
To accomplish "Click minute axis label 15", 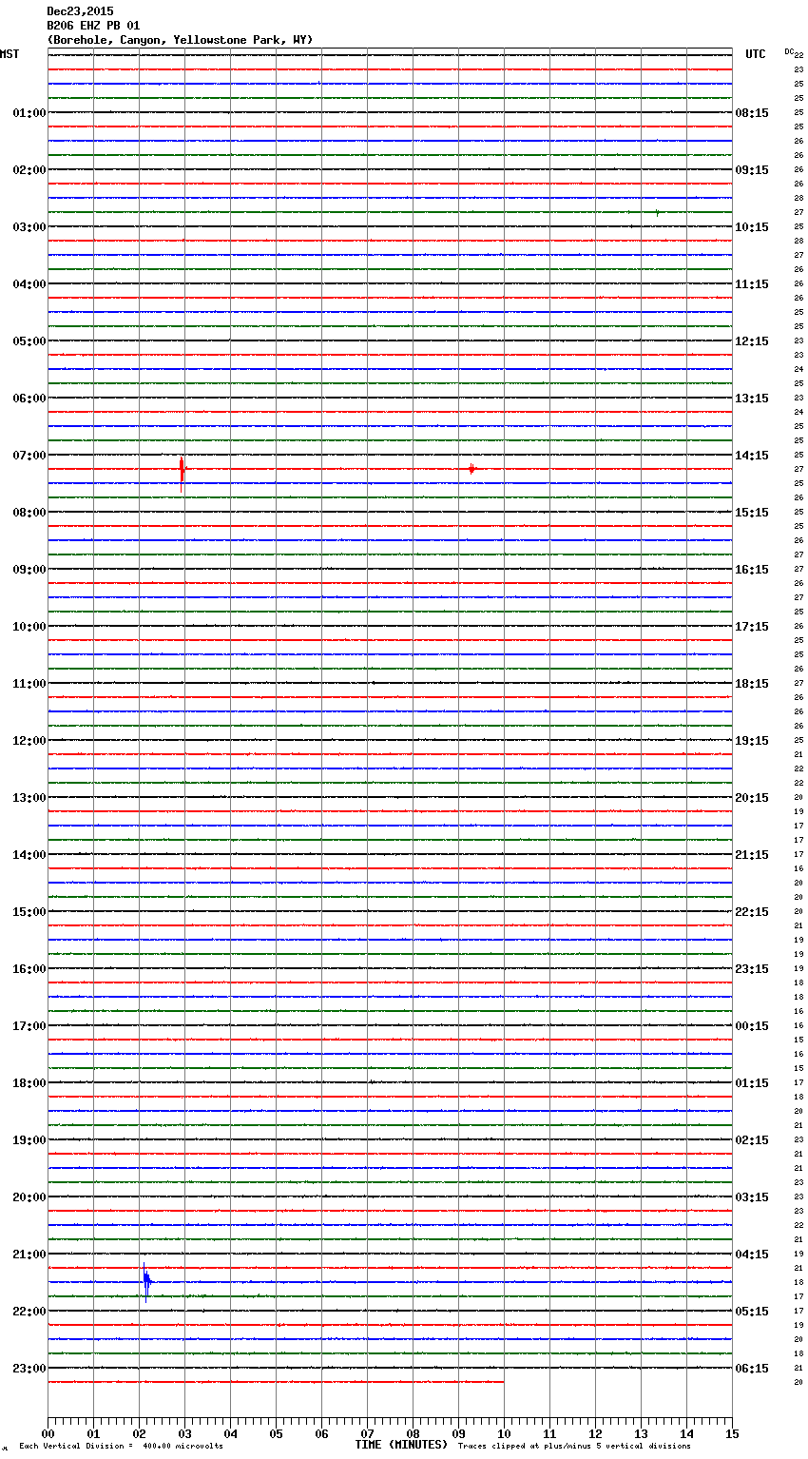I will (x=732, y=1433).
